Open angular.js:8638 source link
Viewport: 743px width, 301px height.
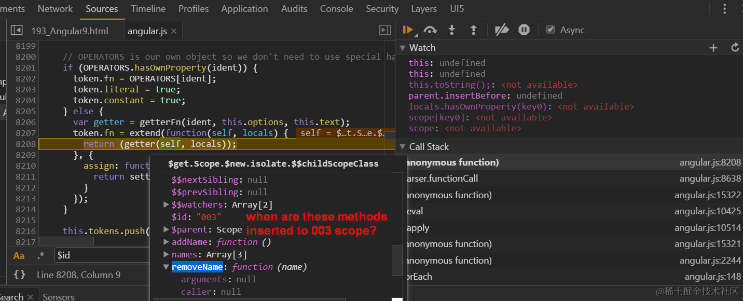click(710, 179)
